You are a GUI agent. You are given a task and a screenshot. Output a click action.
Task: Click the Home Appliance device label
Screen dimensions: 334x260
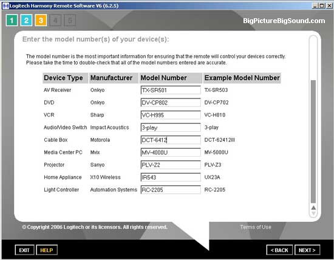63,177
